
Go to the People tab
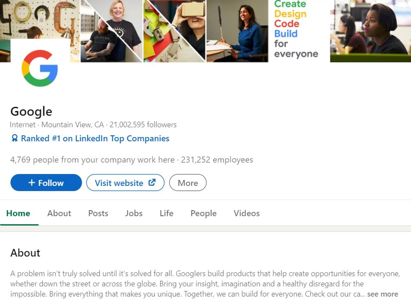click(203, 213)
